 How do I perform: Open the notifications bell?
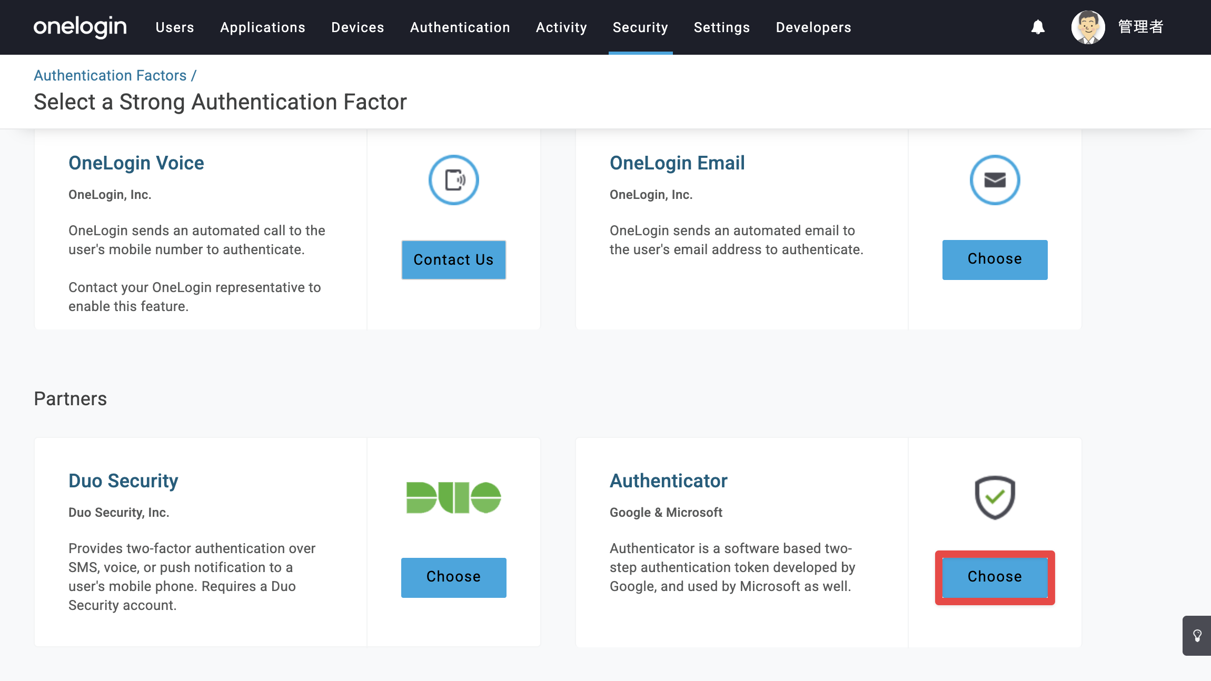tap(1038, 27)
